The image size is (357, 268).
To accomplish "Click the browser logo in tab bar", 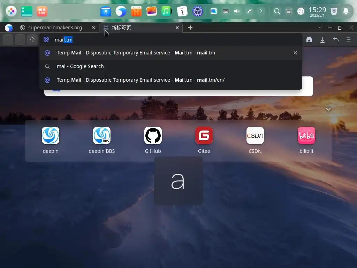I will (9, 28).
